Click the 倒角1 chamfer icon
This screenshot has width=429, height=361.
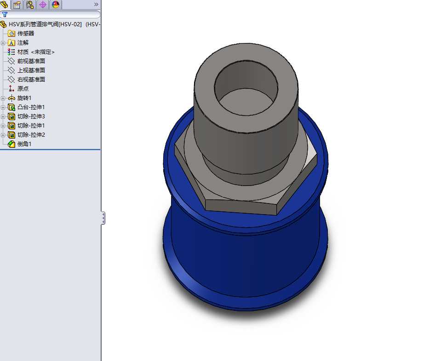point(11,144)
